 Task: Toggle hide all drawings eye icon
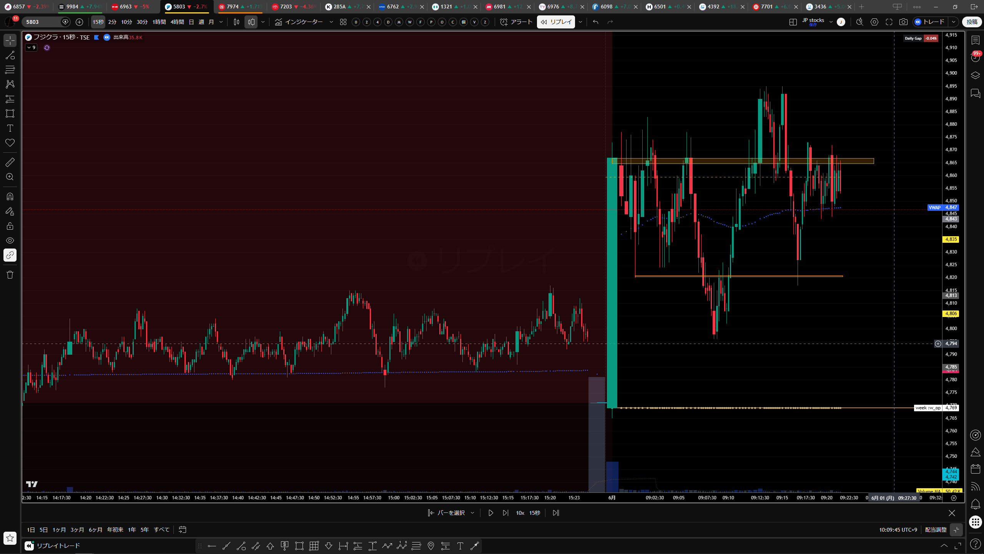pos(10,240)
